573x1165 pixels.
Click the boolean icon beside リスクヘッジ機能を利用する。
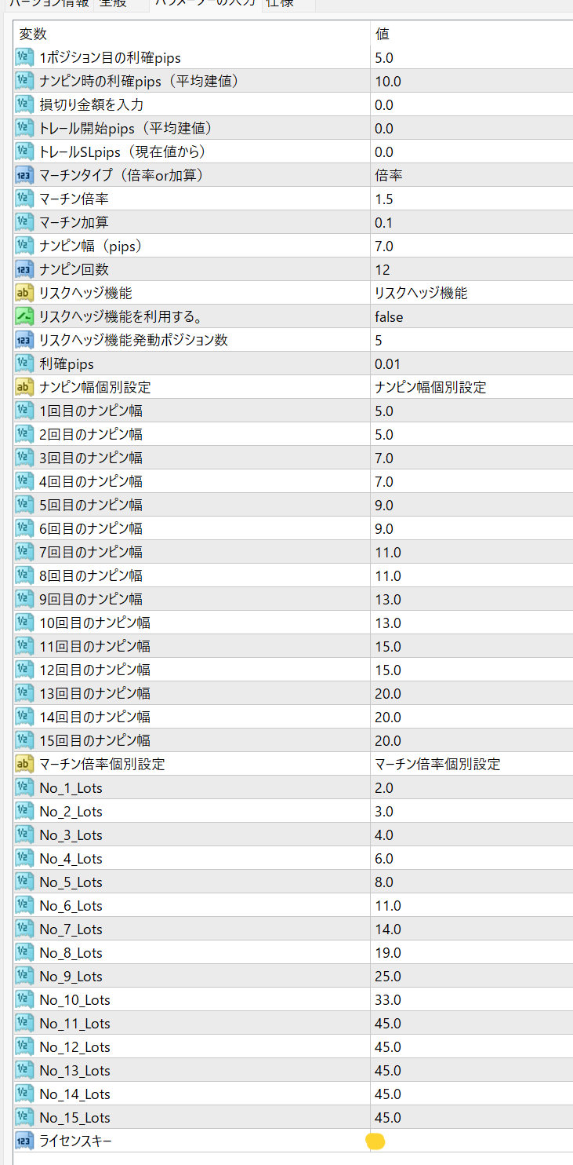click(24, 316)
